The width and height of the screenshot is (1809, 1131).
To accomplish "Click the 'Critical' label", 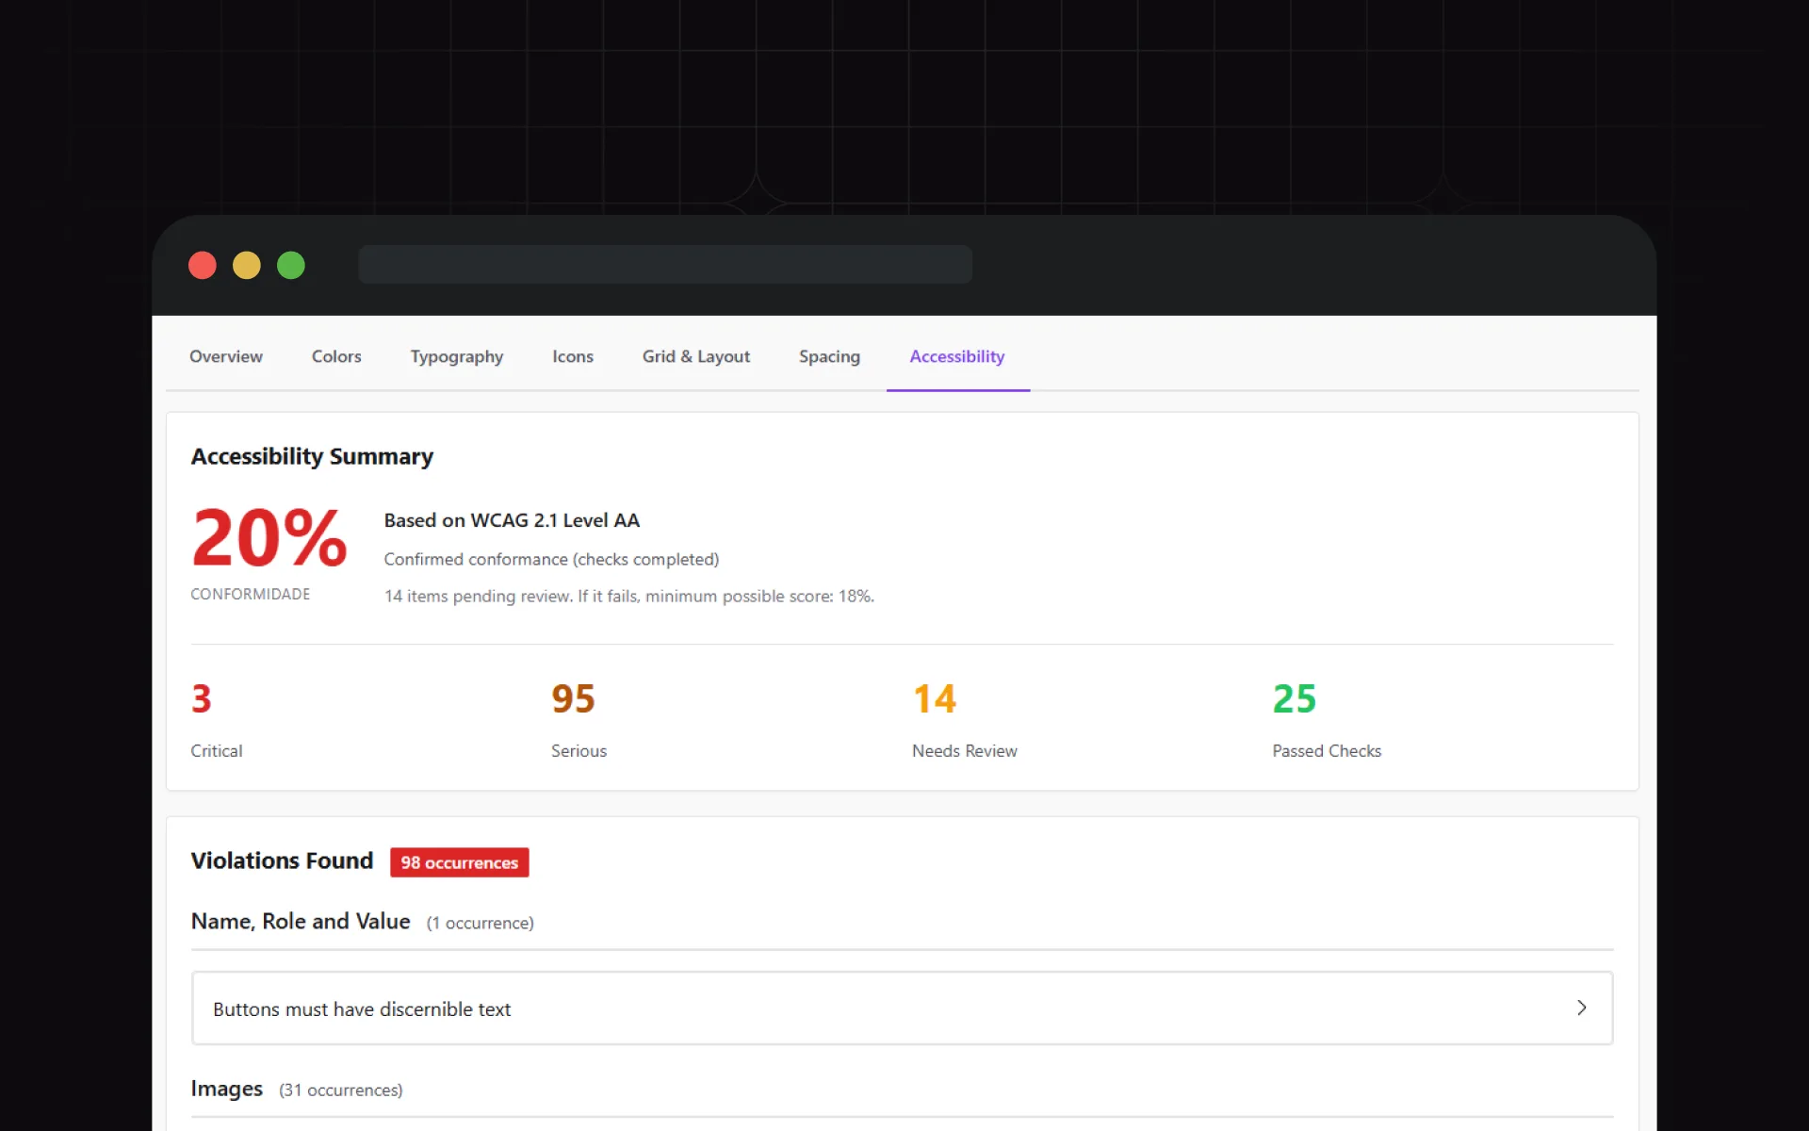I will coord(216,751).
